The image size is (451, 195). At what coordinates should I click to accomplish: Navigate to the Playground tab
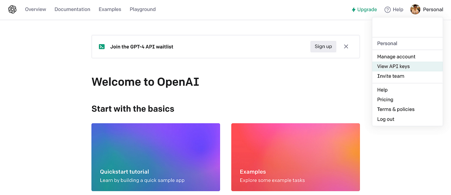142,9
